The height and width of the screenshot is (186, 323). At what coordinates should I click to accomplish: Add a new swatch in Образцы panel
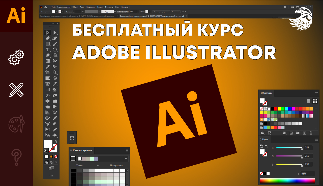coord(304,133)
